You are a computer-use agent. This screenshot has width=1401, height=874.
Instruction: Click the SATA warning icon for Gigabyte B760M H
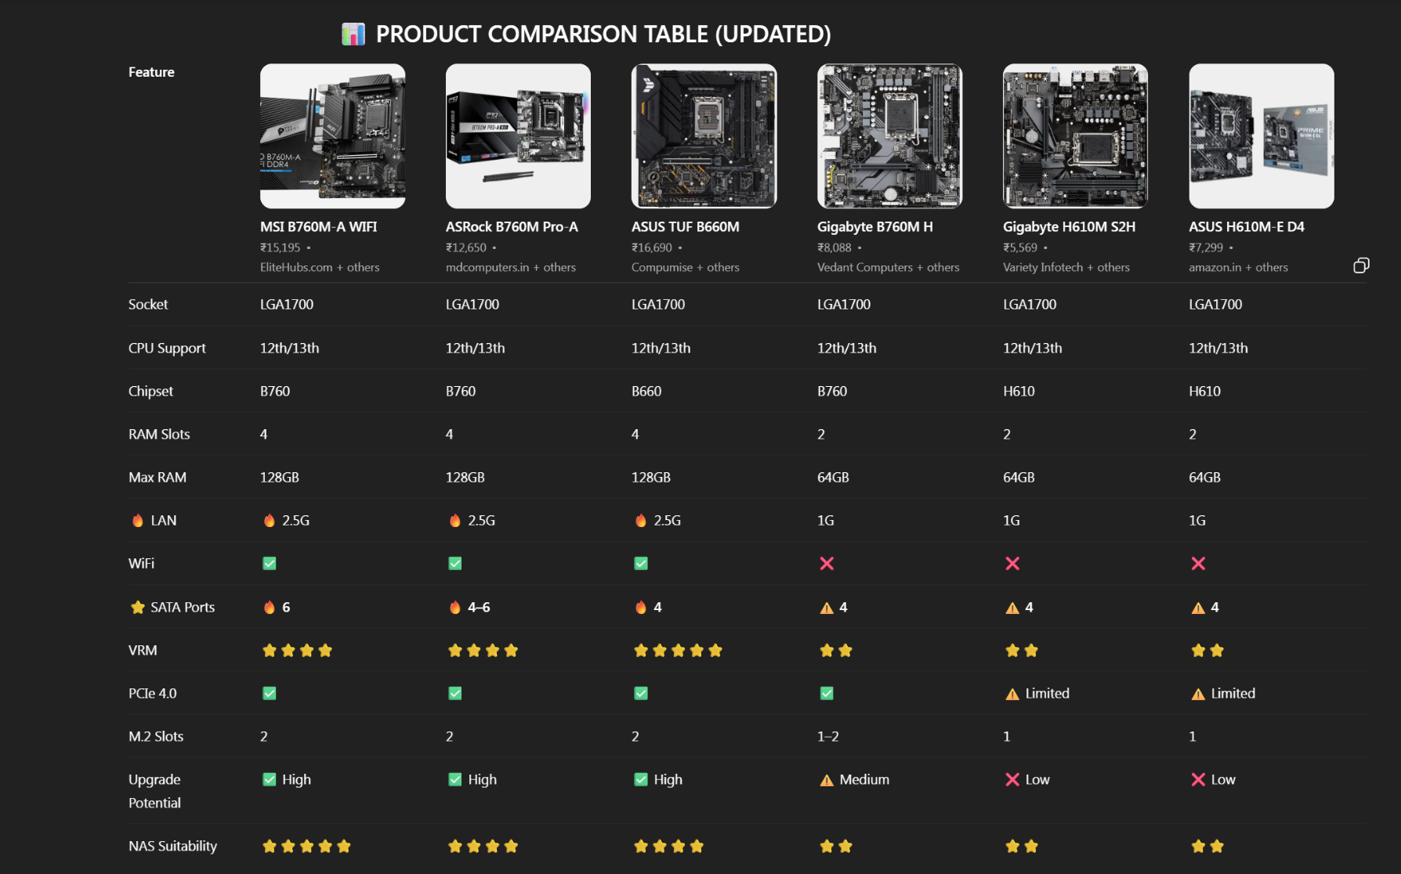827,608
